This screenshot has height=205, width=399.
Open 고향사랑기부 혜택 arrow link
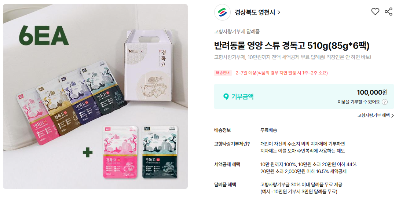pos(376,116)
